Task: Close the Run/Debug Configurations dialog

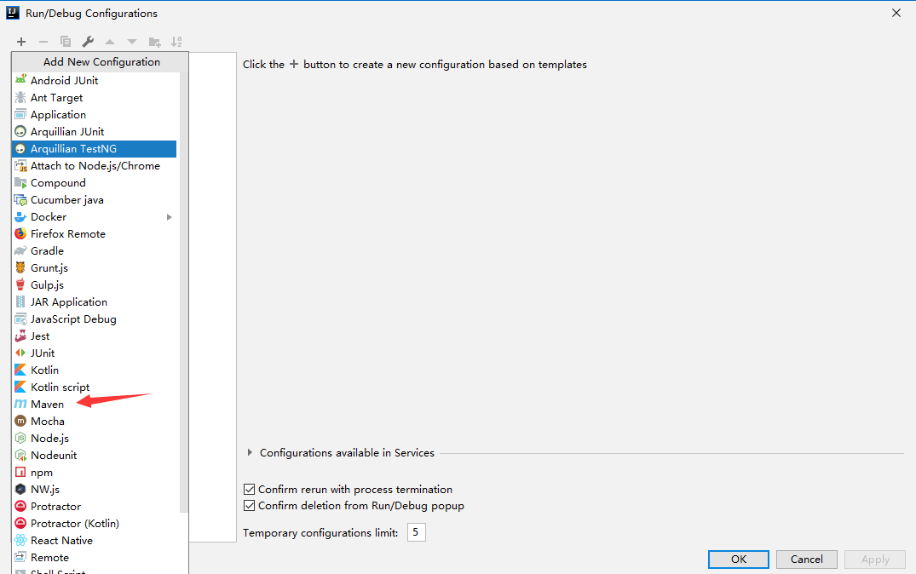Action: (x=896, y=13)
